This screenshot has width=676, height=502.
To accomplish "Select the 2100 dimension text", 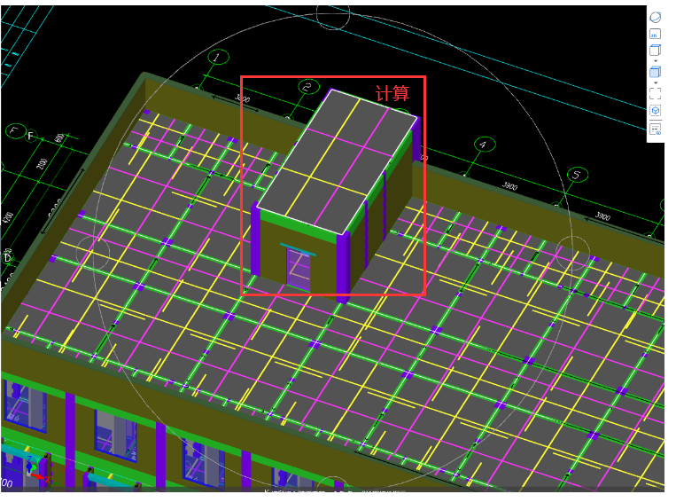I will pos(43,163).
